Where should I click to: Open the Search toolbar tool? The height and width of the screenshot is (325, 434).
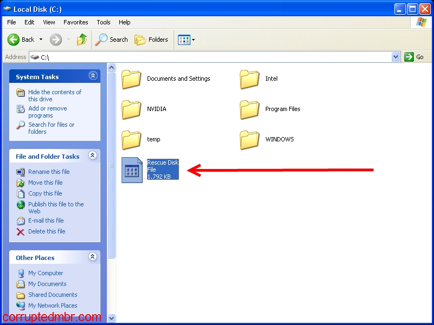[x=112, y=40]
